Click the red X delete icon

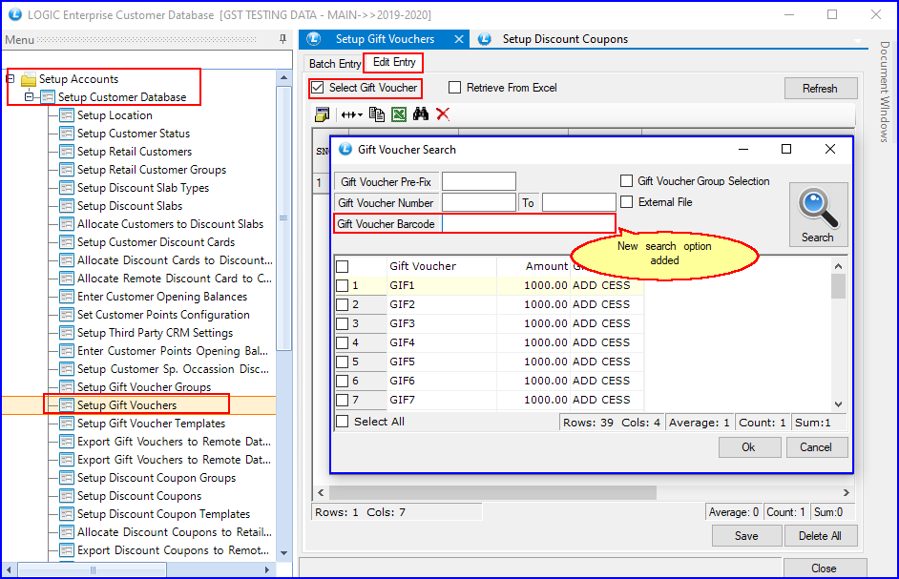(x=443, y=114)
